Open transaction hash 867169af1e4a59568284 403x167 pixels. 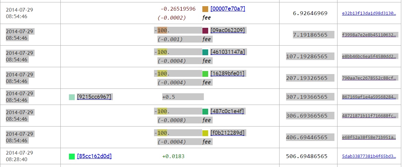[369, 97]
